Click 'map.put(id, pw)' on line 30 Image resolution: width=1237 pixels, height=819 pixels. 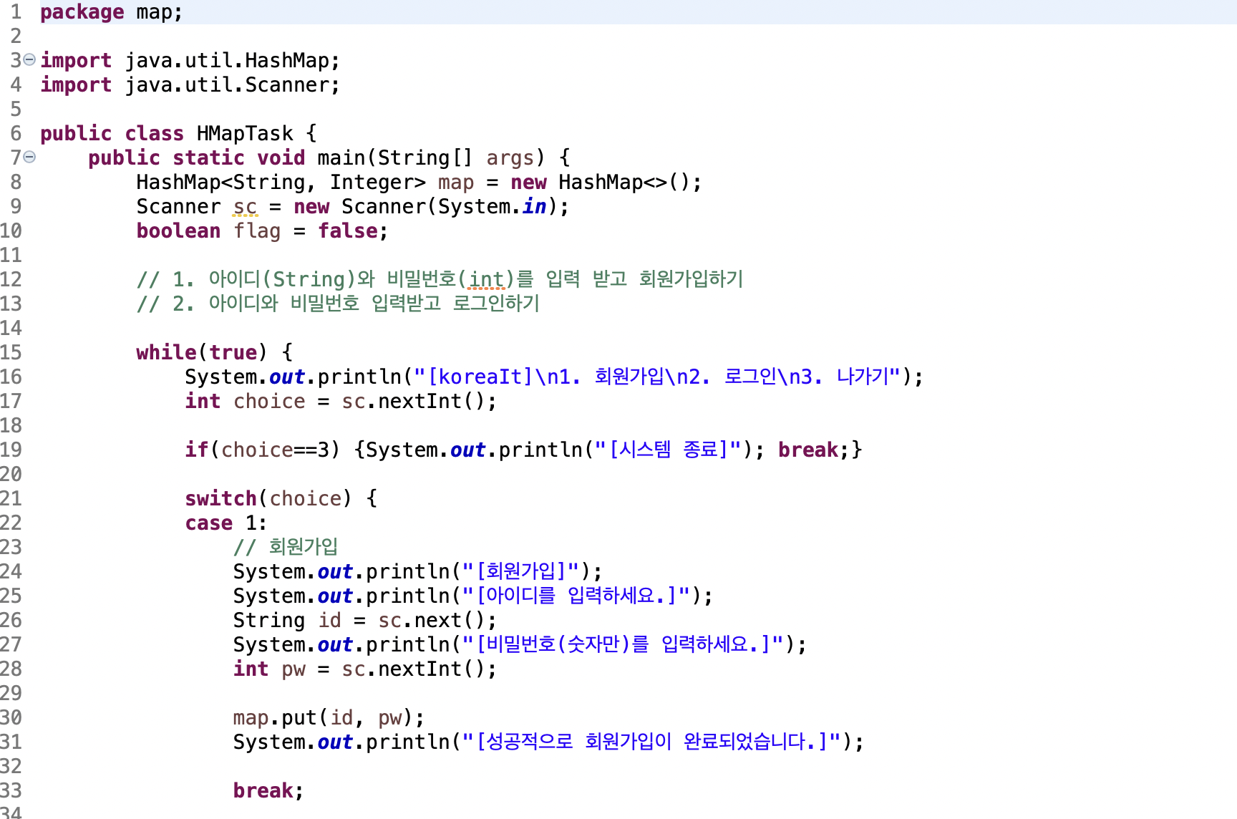click(323, 718)
